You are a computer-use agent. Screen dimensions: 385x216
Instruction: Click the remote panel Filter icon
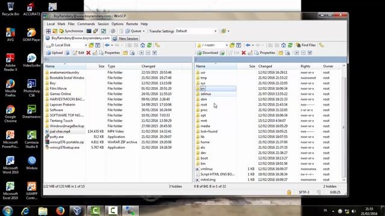click(238, 45)
